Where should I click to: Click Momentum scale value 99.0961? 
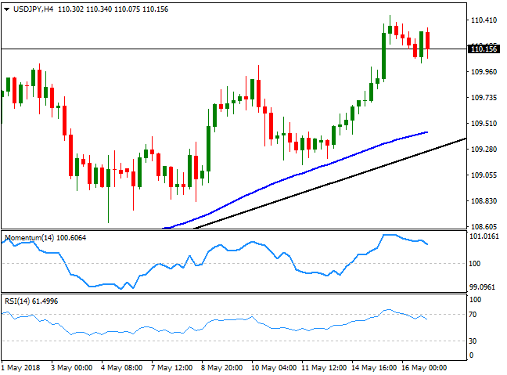tap(482, 287)
